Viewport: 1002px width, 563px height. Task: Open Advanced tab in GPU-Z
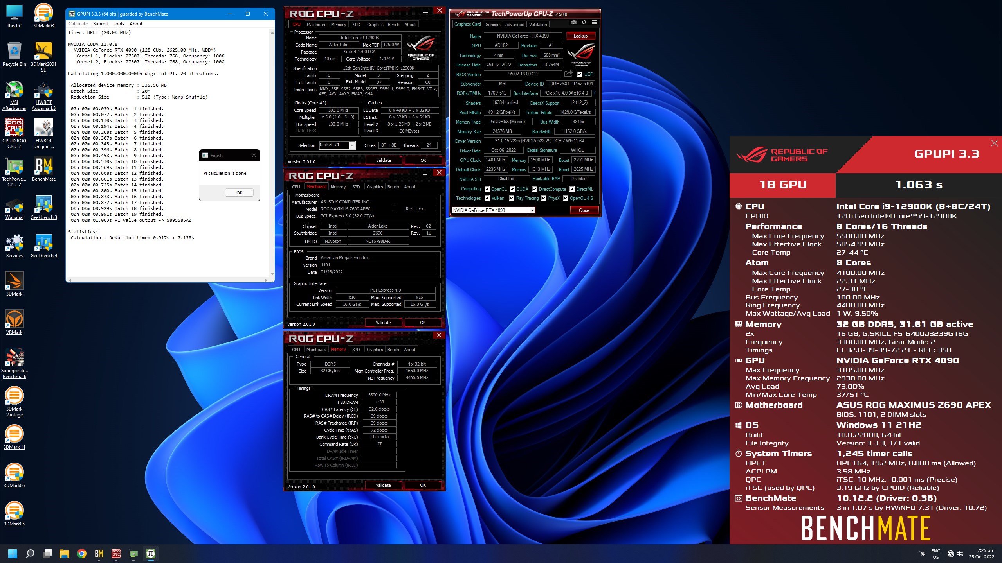pyautogui.click(x=515, y=25)
